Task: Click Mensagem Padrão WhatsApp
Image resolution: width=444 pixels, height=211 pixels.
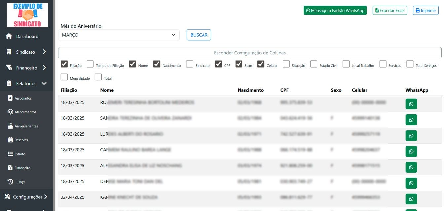Action: 335,10
